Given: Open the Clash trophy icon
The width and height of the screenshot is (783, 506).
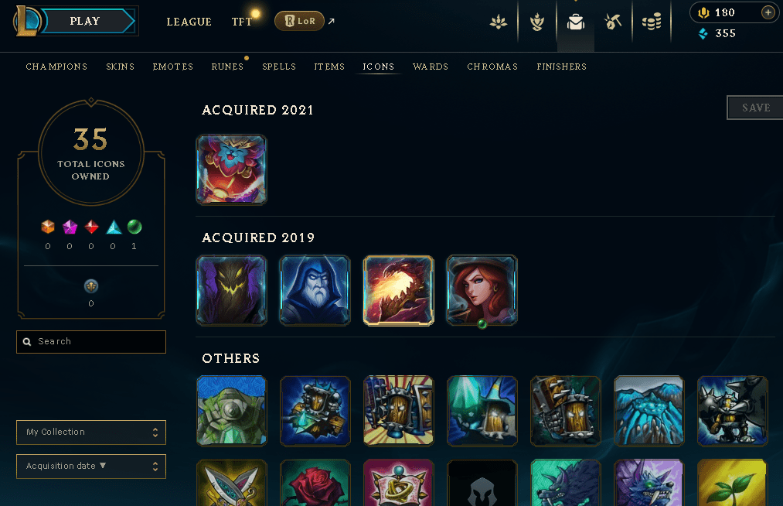Looking at the screenshot, I should (x=536, y=22).
